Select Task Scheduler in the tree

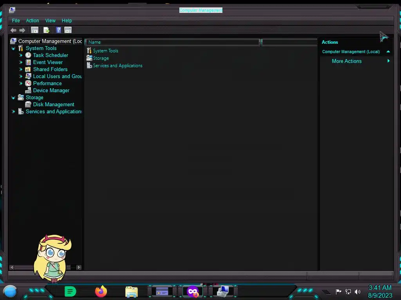pyautogui.click(x=51, y=55)
